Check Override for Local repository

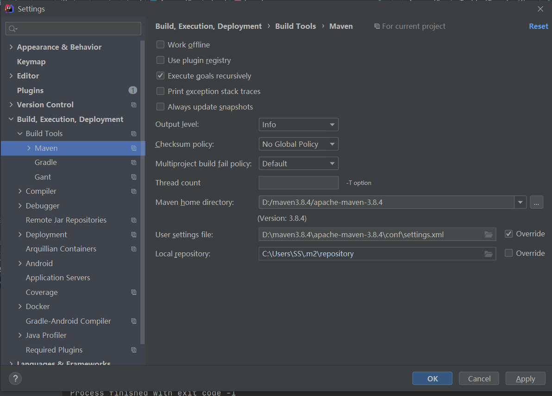(x=508, y=253)
